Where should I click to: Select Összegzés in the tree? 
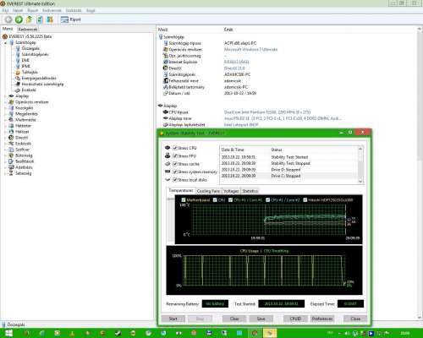tap(30, 48)
